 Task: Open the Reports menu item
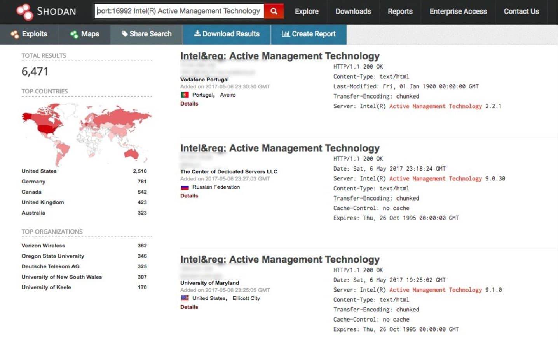(x=400, y=12)
